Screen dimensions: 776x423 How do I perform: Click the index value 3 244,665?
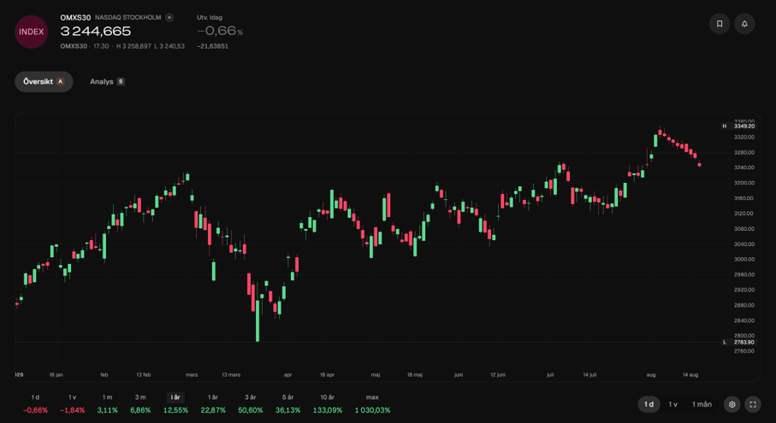[96, 32]
